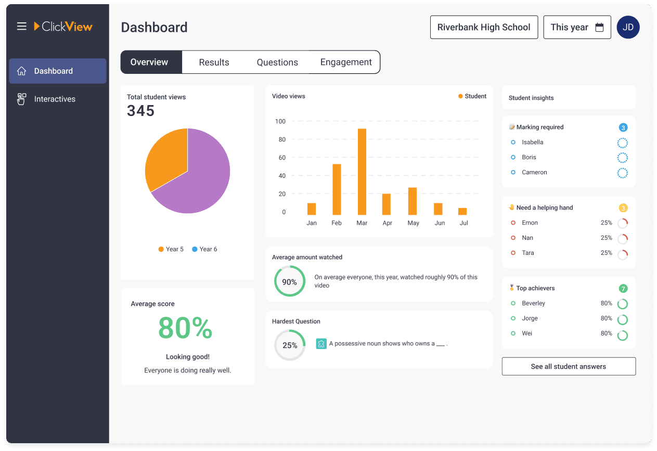Open Tara's student entry
The width and height of the screenshot is (657, 451).
coord(569,253)
